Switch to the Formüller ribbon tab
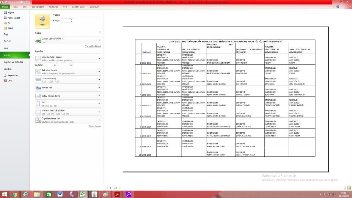The image size is (352, 198). point(53,7)
